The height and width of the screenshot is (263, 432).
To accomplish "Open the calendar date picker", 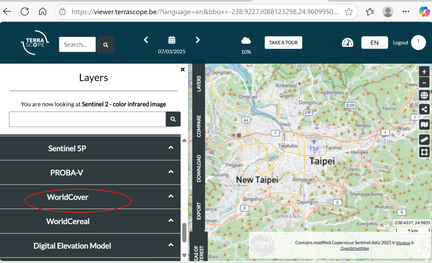I will pos(172,40).
